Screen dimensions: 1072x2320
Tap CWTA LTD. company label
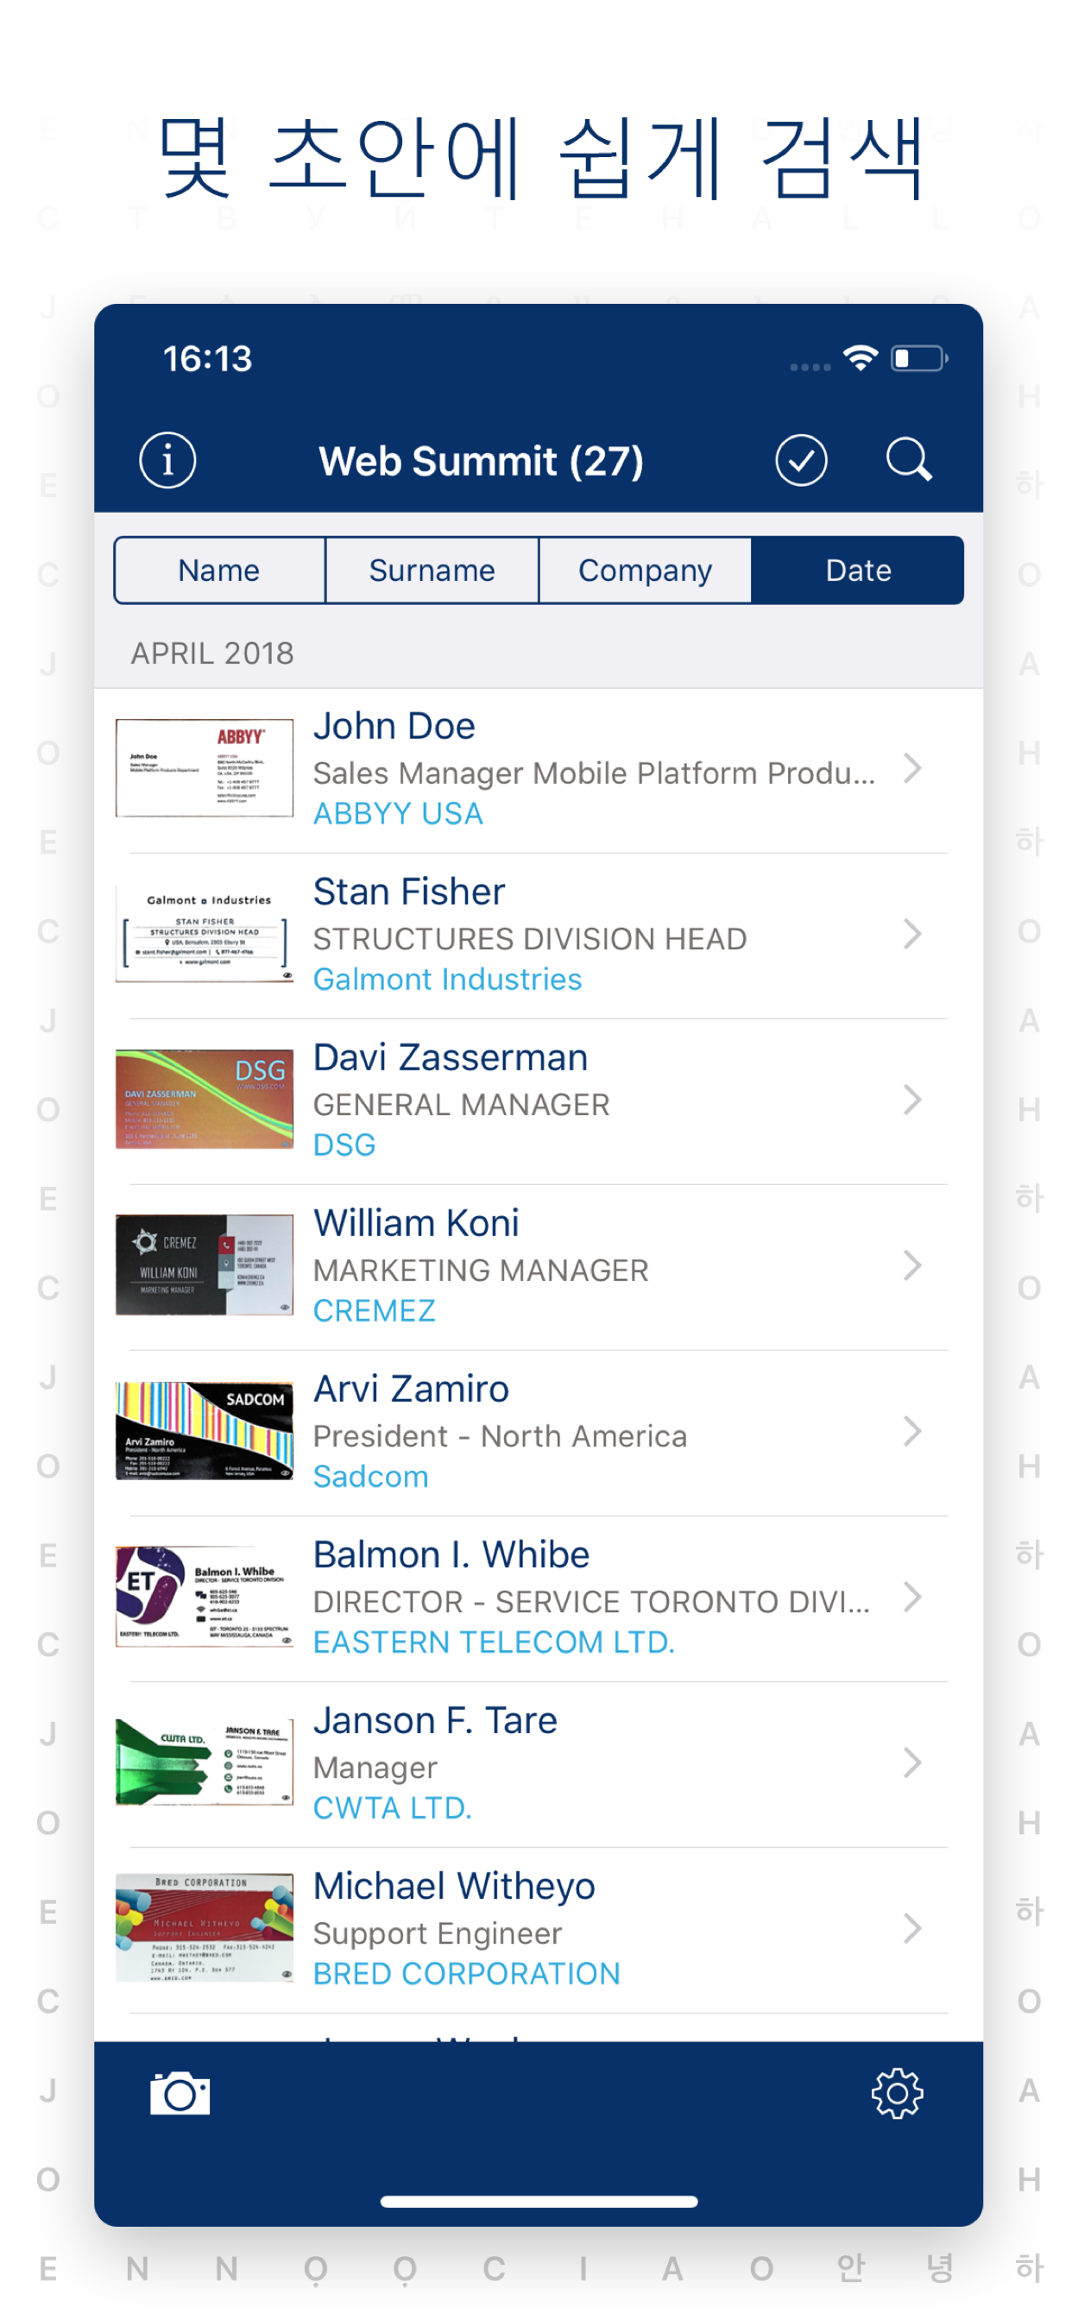pos(392,1807)
